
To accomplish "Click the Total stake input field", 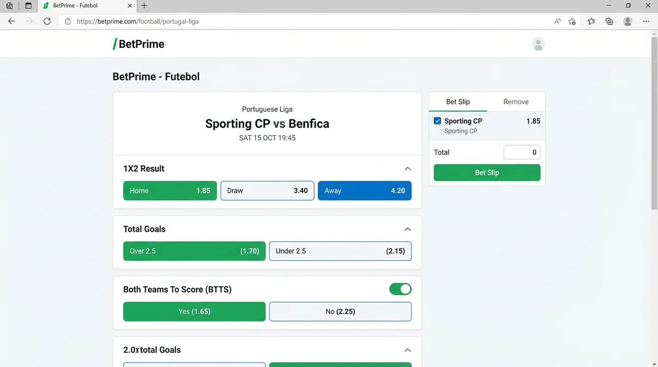I will pos(522,152).
